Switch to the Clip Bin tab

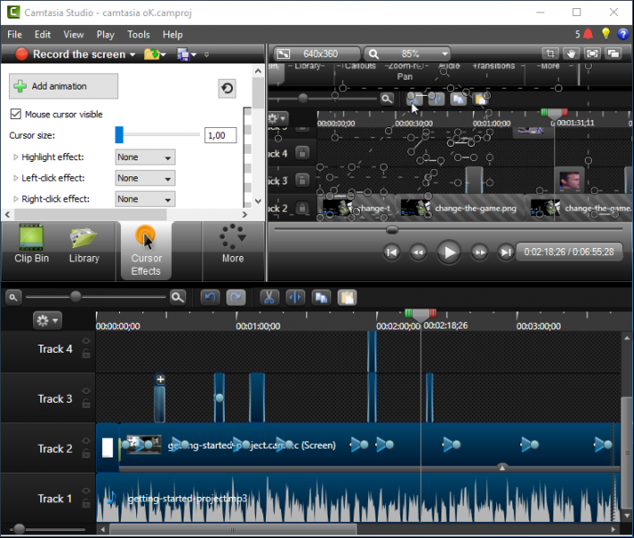(31, 243)
